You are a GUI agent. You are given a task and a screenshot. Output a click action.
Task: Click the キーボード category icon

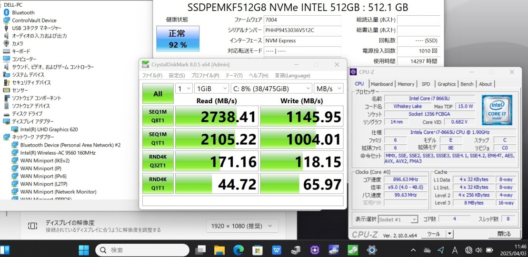tap(6, 51)
